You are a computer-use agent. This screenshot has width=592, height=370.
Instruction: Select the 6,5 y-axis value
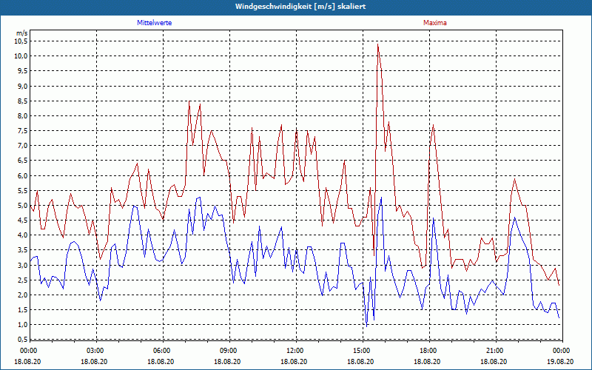click(23, 161)
